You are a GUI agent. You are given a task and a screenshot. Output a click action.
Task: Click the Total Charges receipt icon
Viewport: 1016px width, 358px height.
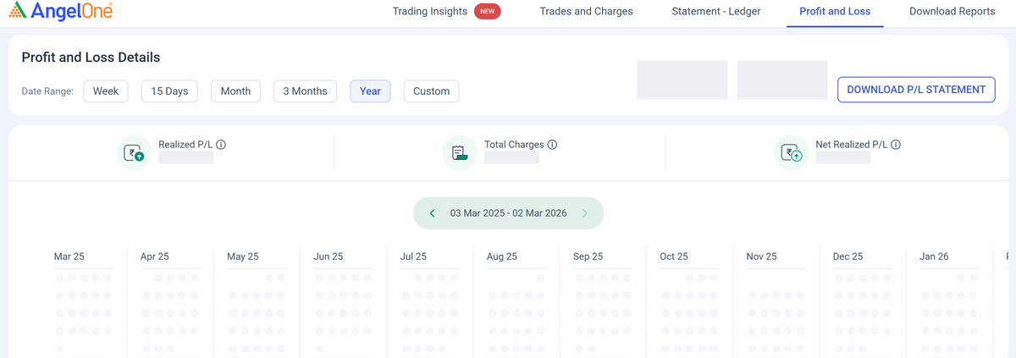[x=460, y=153]
